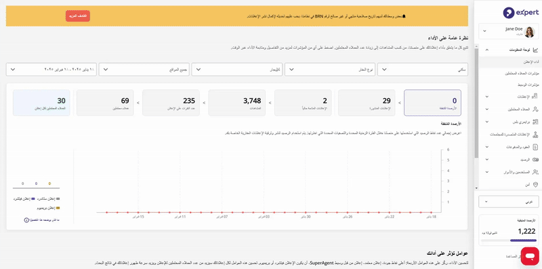Click the Users and Roles icon
The height and width of the screenshot is (269, 542).
tap(535, 172)
